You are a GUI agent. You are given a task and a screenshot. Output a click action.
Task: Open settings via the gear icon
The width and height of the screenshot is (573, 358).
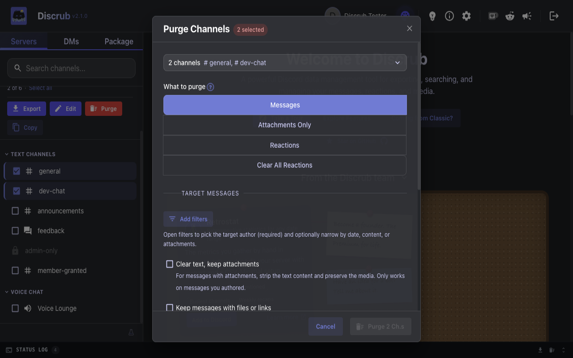point(466,16)
